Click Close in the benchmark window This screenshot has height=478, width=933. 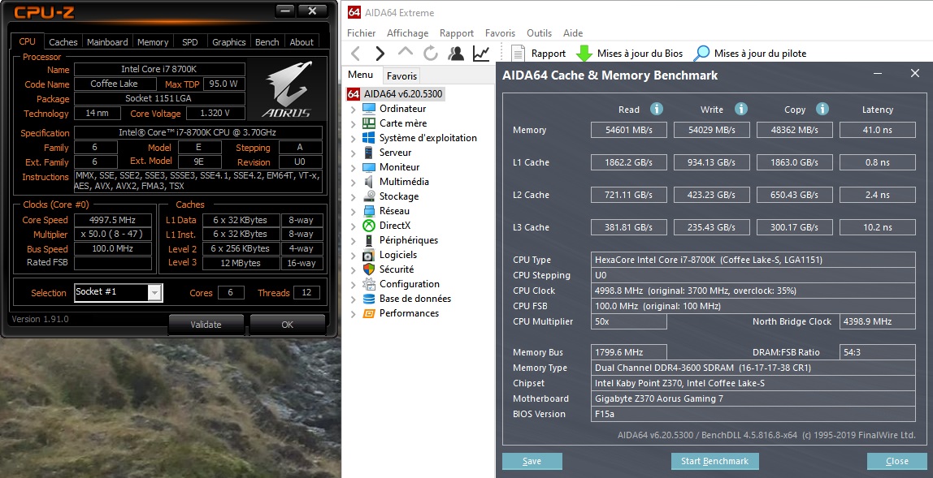coord(896,461)
